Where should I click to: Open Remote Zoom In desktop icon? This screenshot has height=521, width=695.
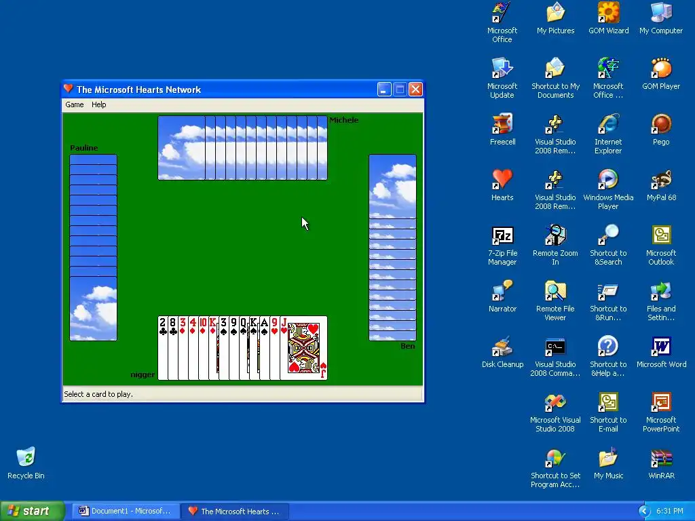tap(555, 246)
